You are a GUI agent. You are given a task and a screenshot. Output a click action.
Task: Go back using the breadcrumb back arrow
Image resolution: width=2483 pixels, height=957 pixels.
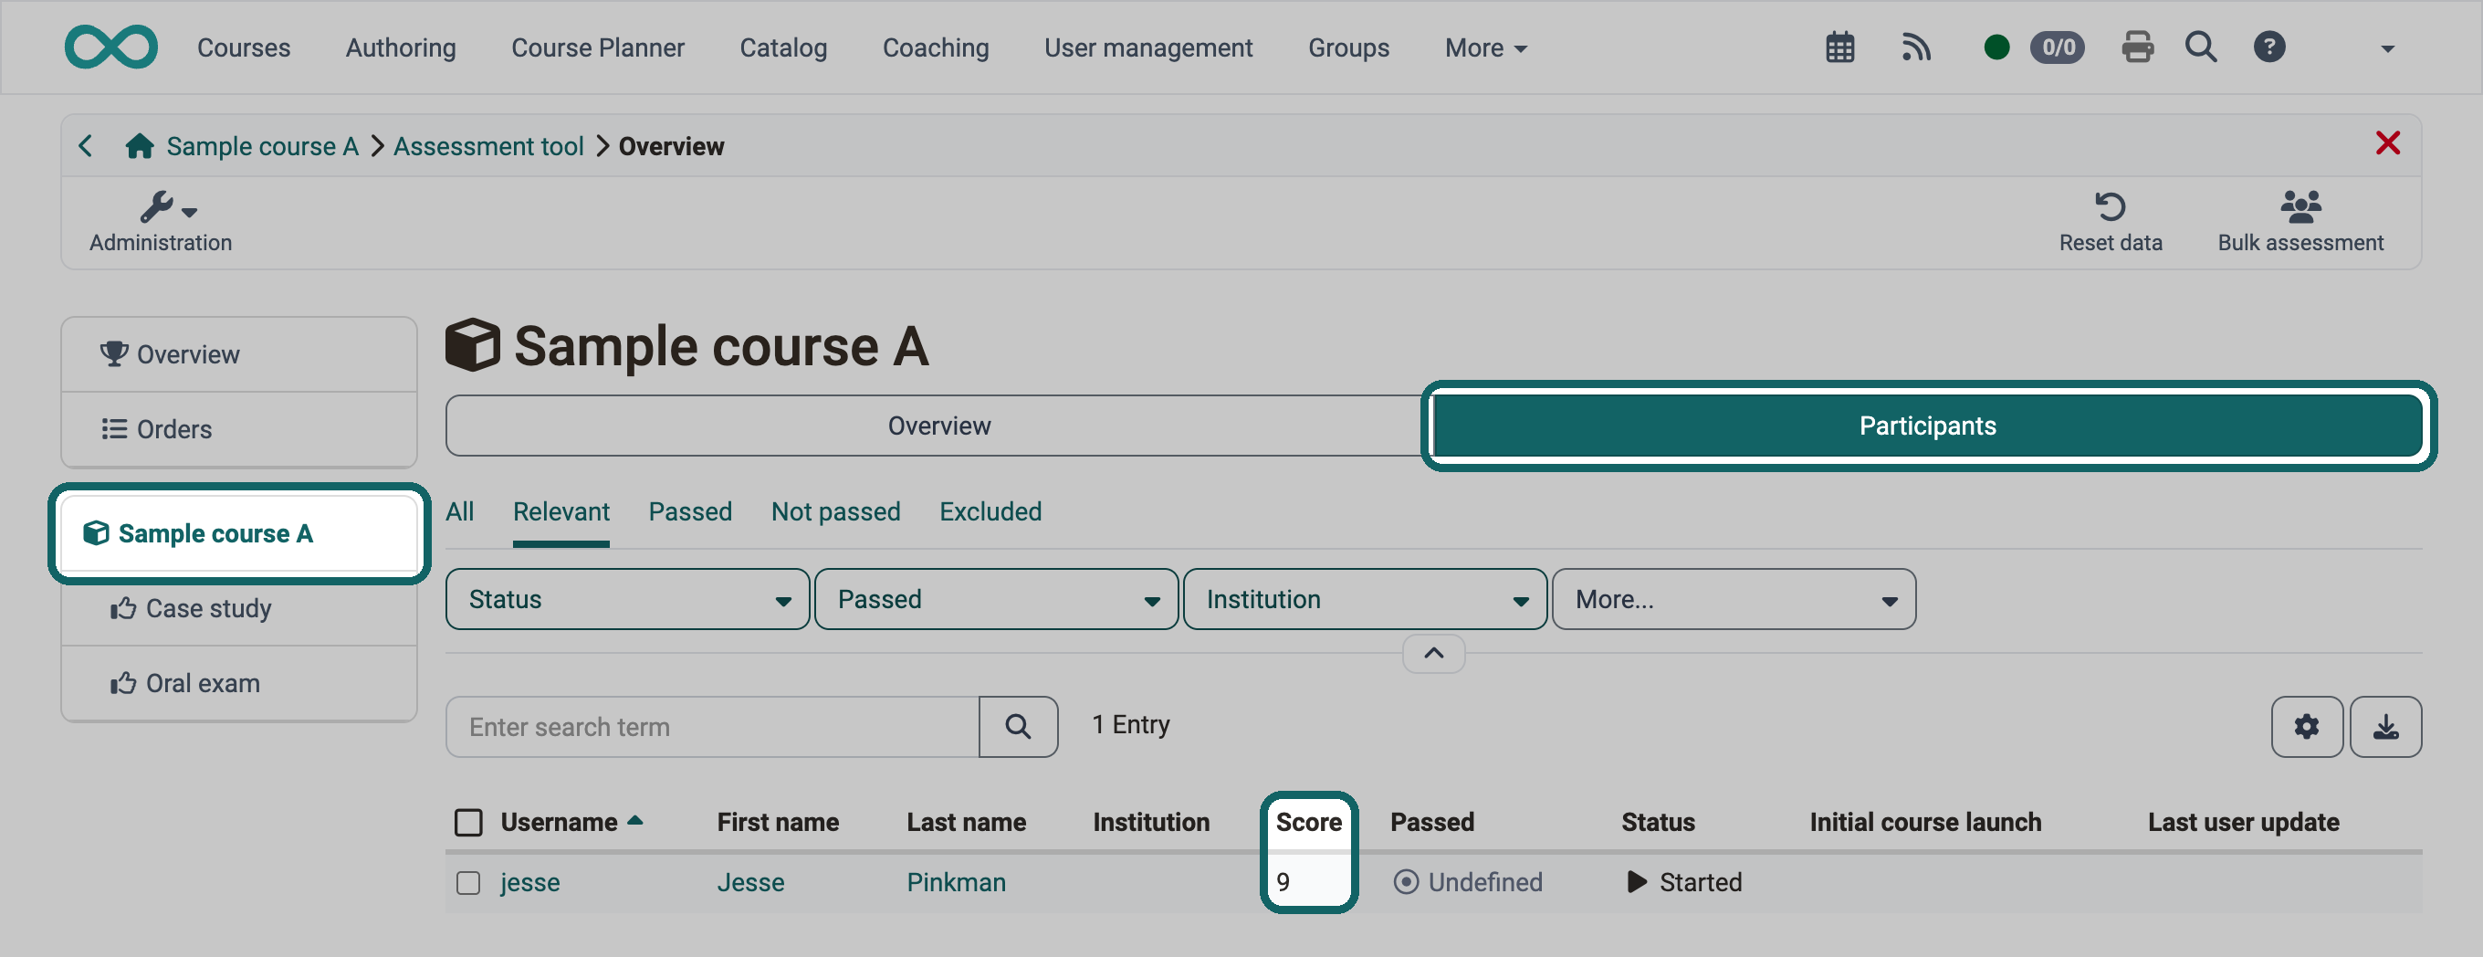click(x=86, y=145)
